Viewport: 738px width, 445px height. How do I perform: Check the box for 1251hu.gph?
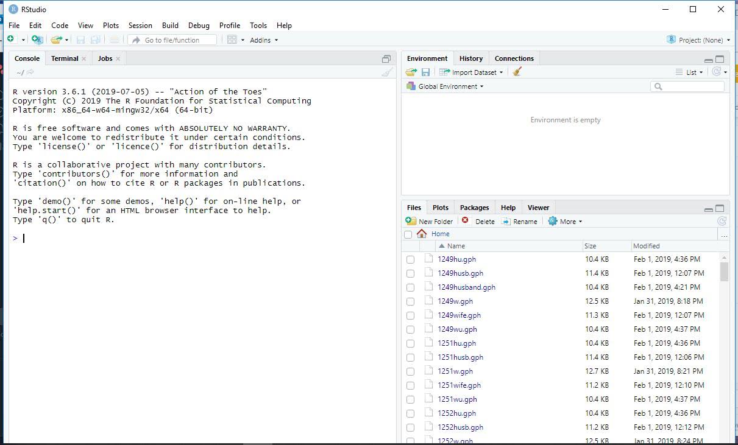[410, 343]
